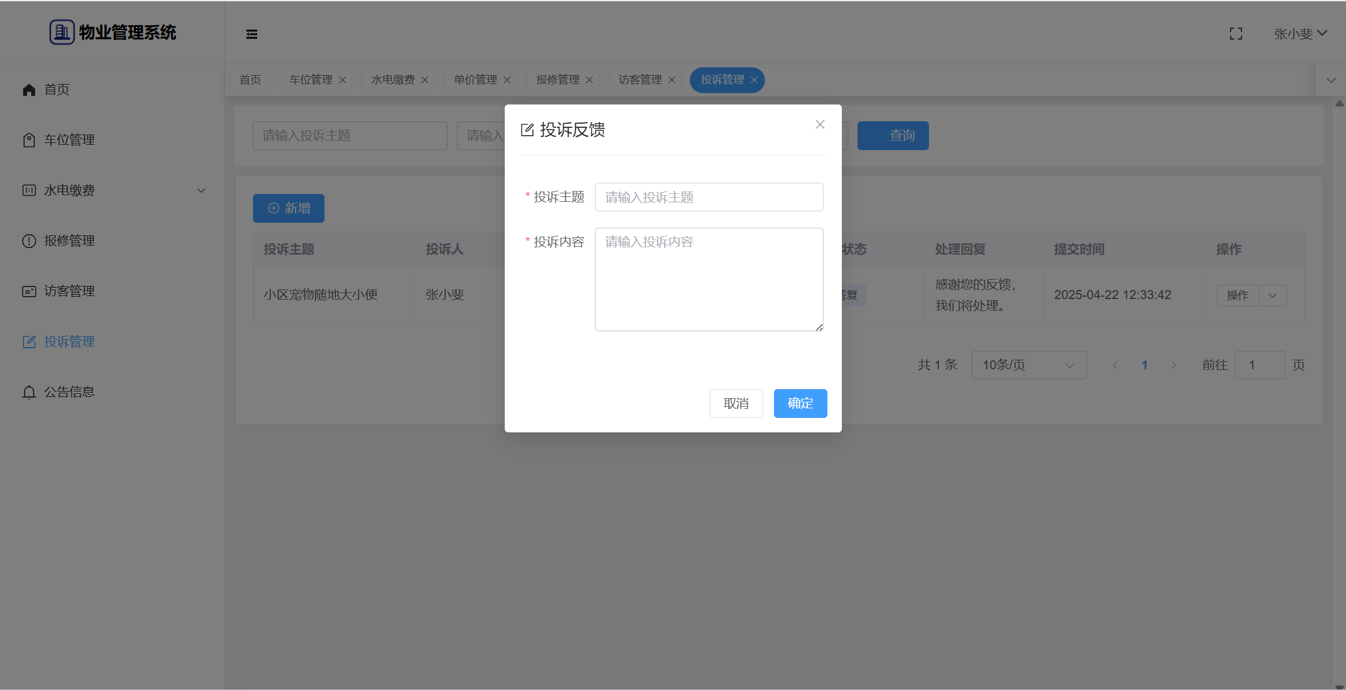Click the 公告信息 bell icon
The image size is (1346, 690).
(x=29, y=392)
